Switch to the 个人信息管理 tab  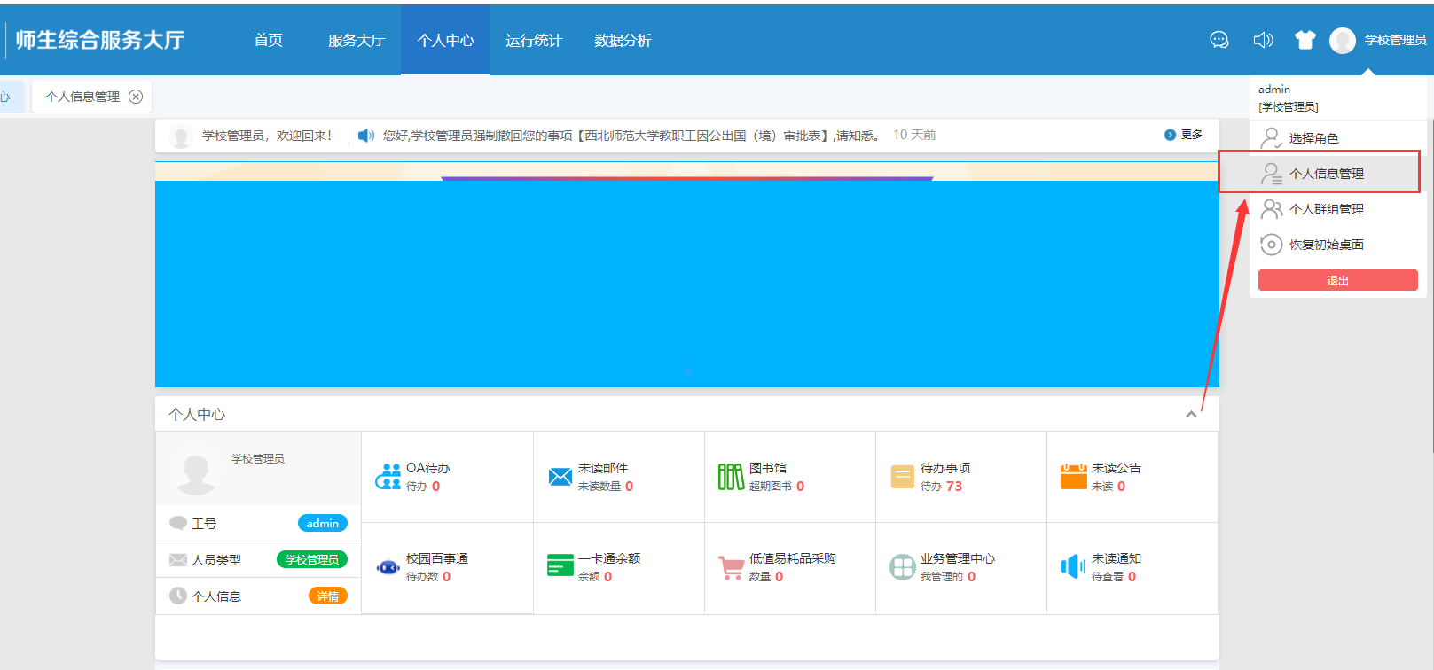point(82,97)
